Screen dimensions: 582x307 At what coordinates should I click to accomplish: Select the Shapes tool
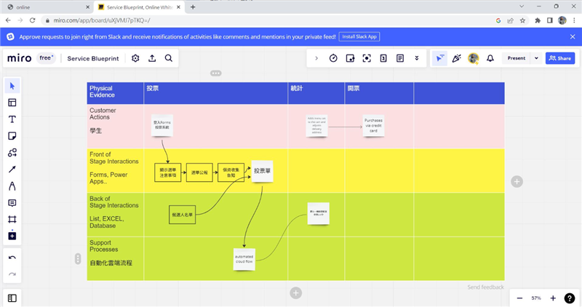(x=12, y=153)
